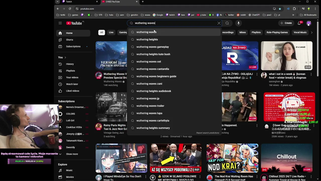This screenshot has width=321, height=181.
Task: Open Liked videos list
Action: (73, 91)
